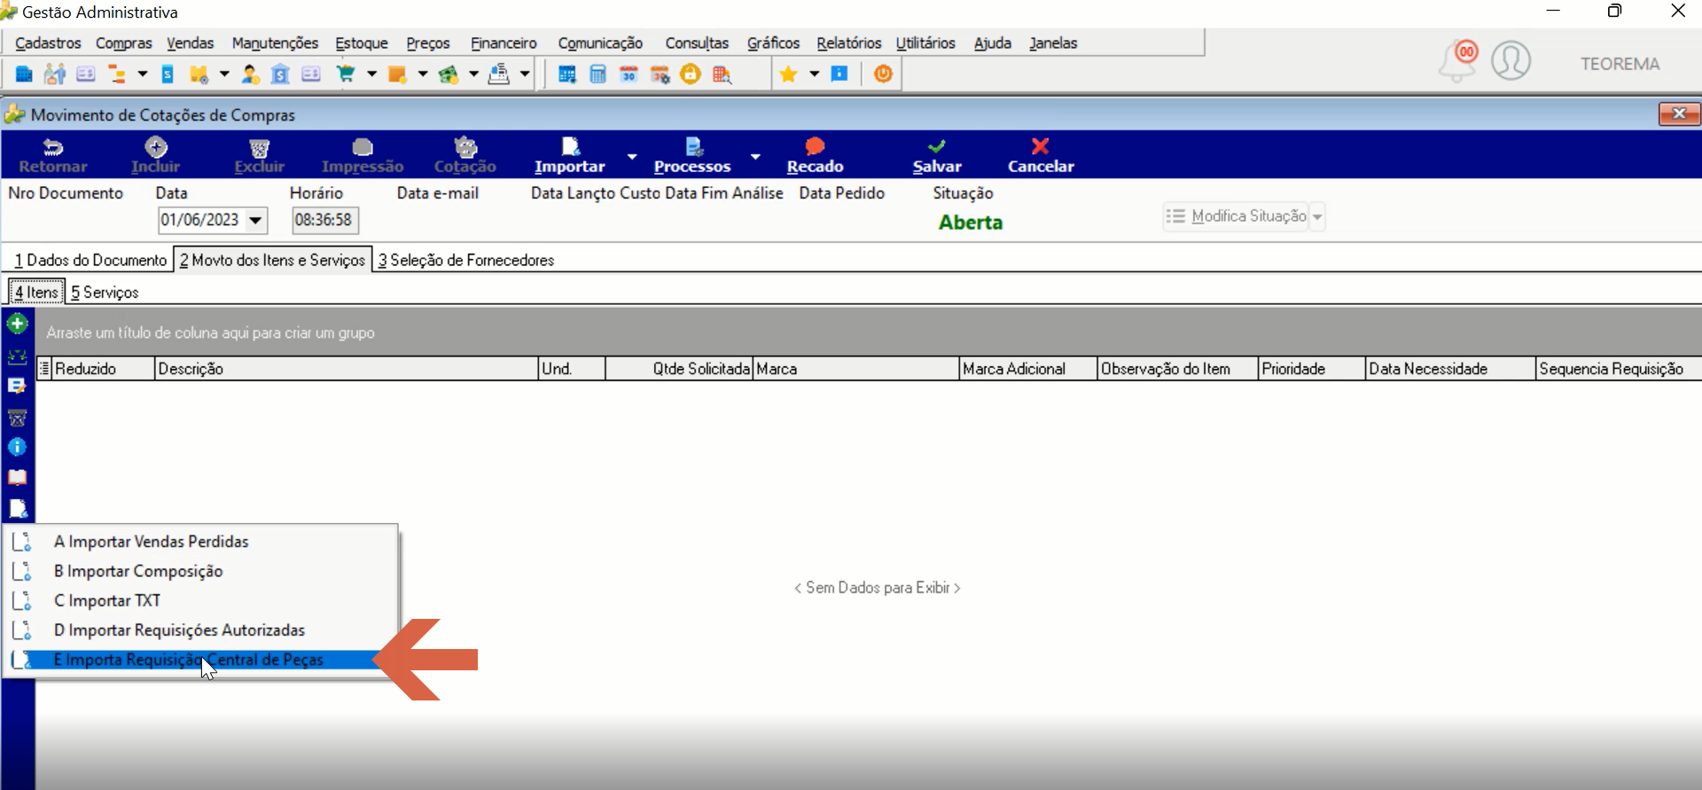Click the user profile avatar icon
Screen dimensions: 1702x790
[1511, 61]
